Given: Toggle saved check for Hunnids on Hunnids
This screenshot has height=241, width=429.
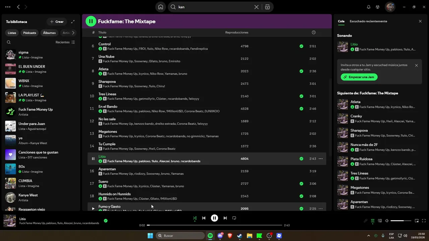Looking at the screenshot, I should point(301,196).
